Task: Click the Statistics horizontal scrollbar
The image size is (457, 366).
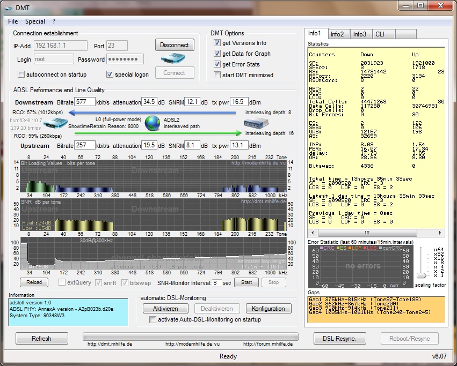Action: tap(367, 233)
